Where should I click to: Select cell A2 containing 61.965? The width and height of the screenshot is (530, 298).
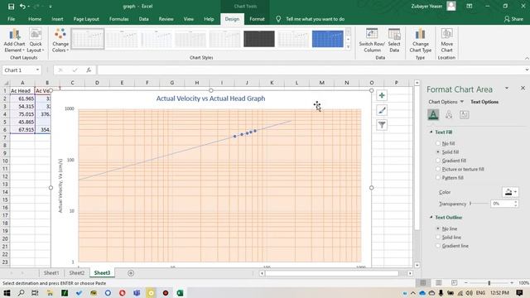pos(22,99)
